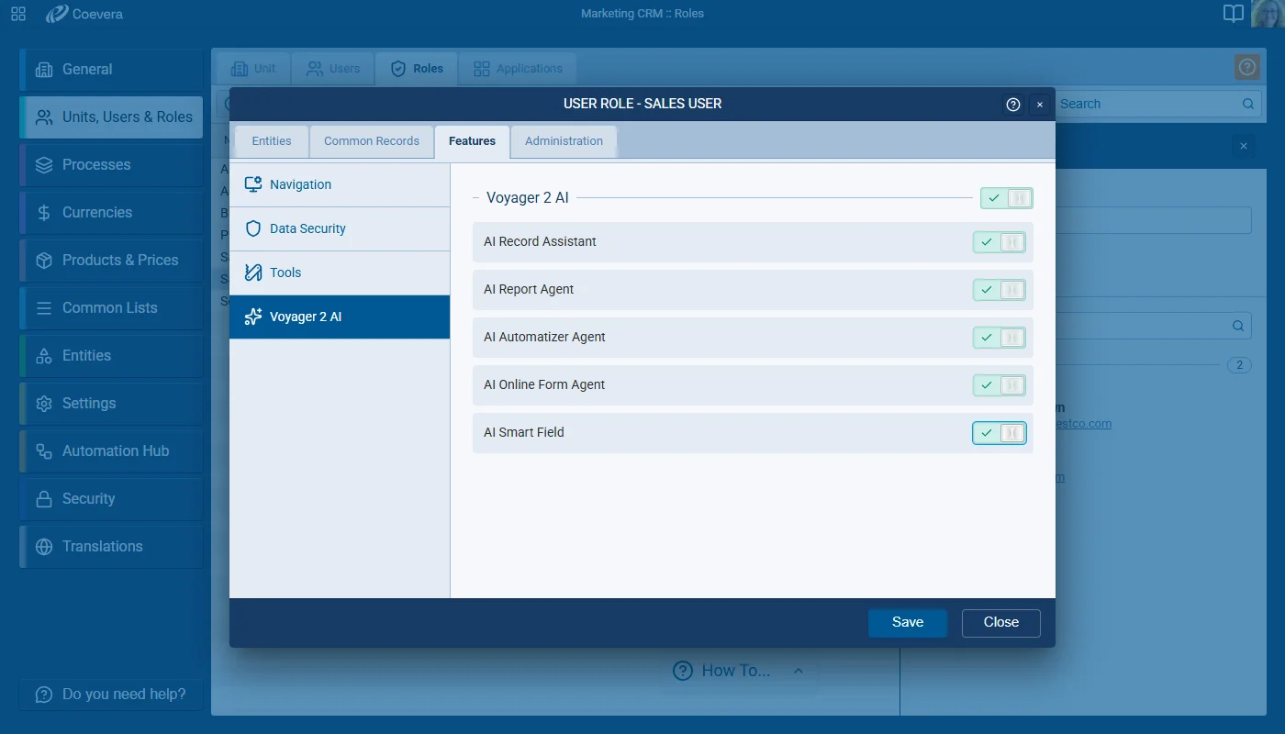The height and width of the screenshot is (734, 1285).
Task: Select Voyager 2 AI in the features list
Action: click(340, 317)
